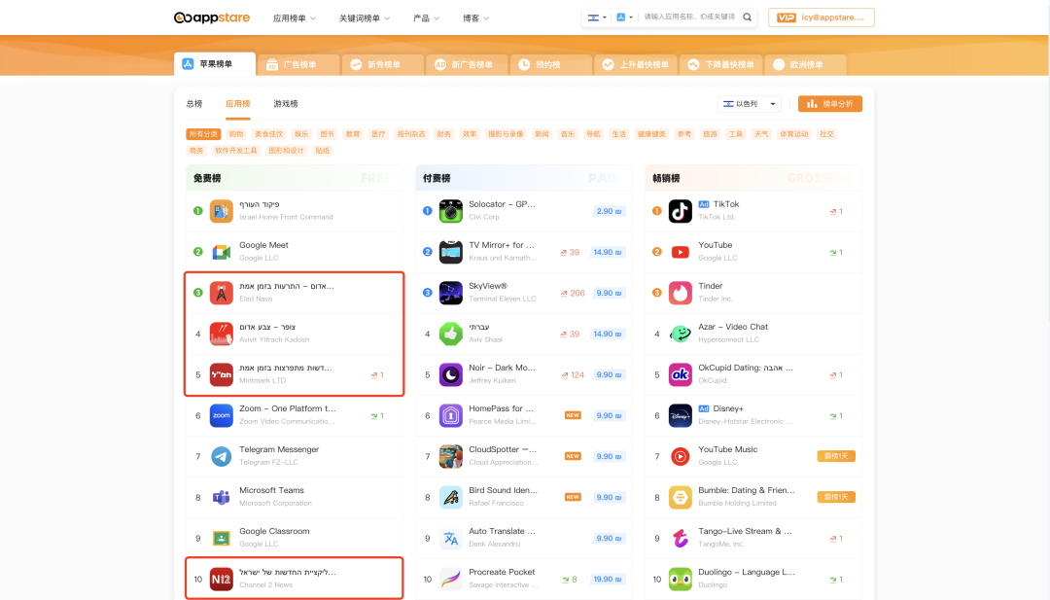
Task: Click the search magnifier icon
Action: 747,17
